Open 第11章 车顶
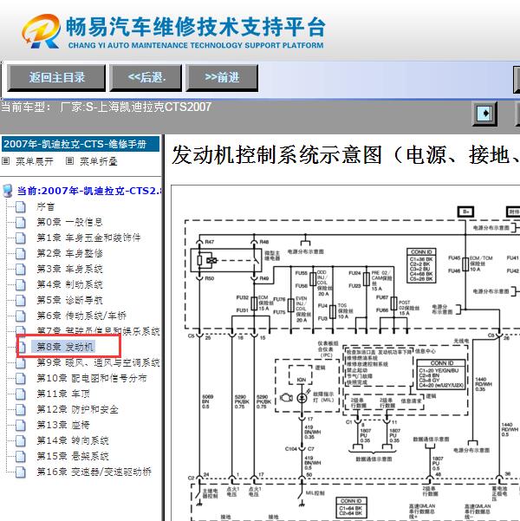Viewport: 520px width, 521px height. [63, 394]
